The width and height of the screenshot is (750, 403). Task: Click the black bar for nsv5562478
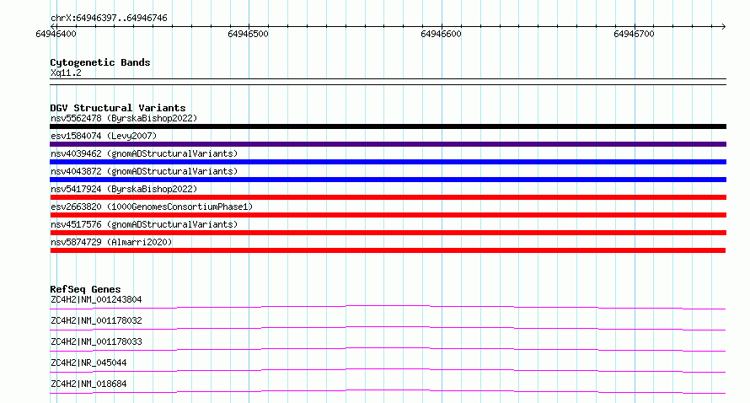(x=388, y=126)
